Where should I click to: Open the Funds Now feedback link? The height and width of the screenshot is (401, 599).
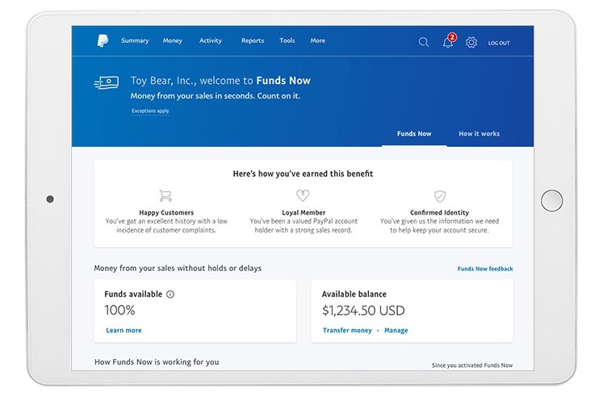tap(485, 269)
